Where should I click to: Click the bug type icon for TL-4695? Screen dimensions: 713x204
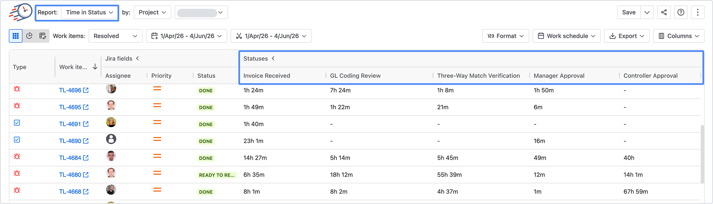(17, 106)
